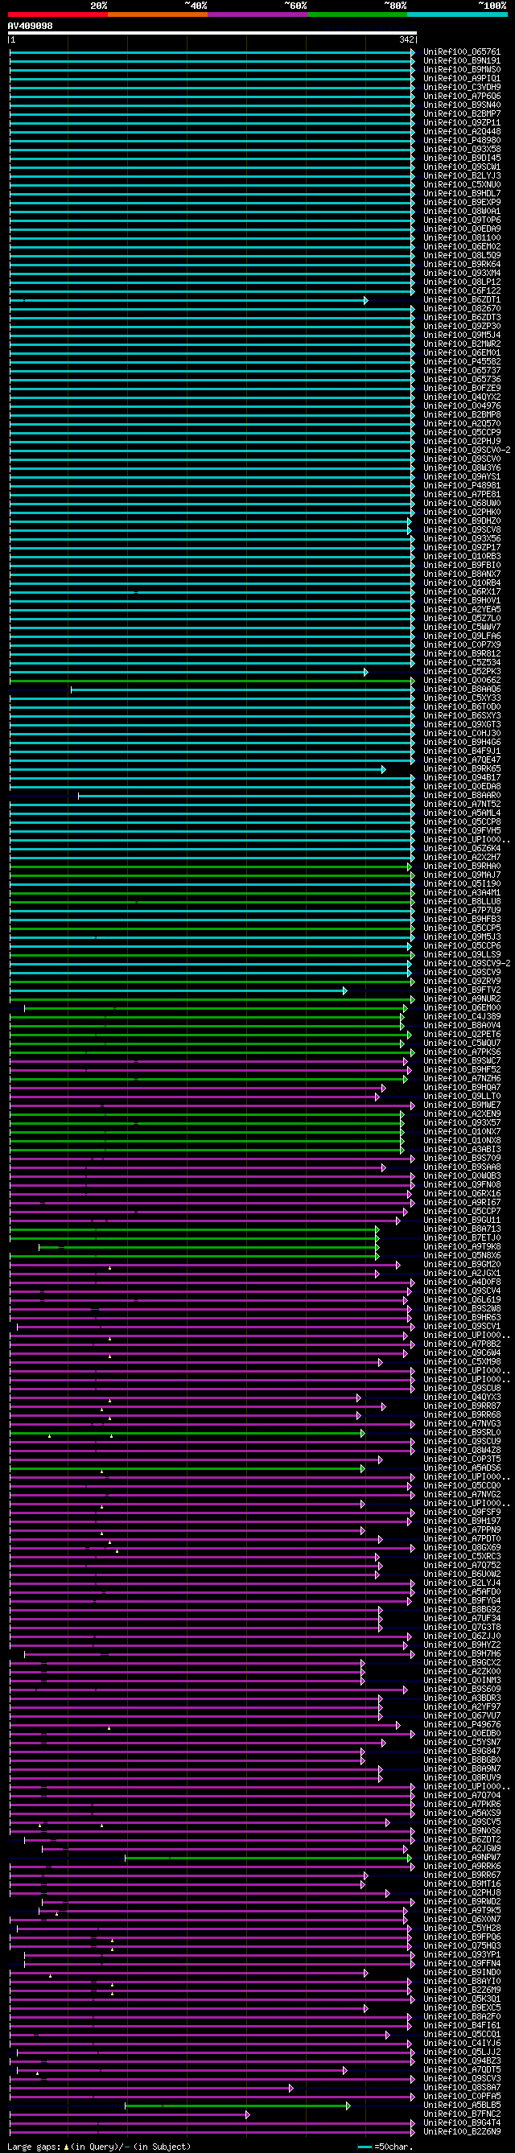Select hit label UniRef100_Q10RB3
Screen dimensions: 515x2153
[463, 557]
